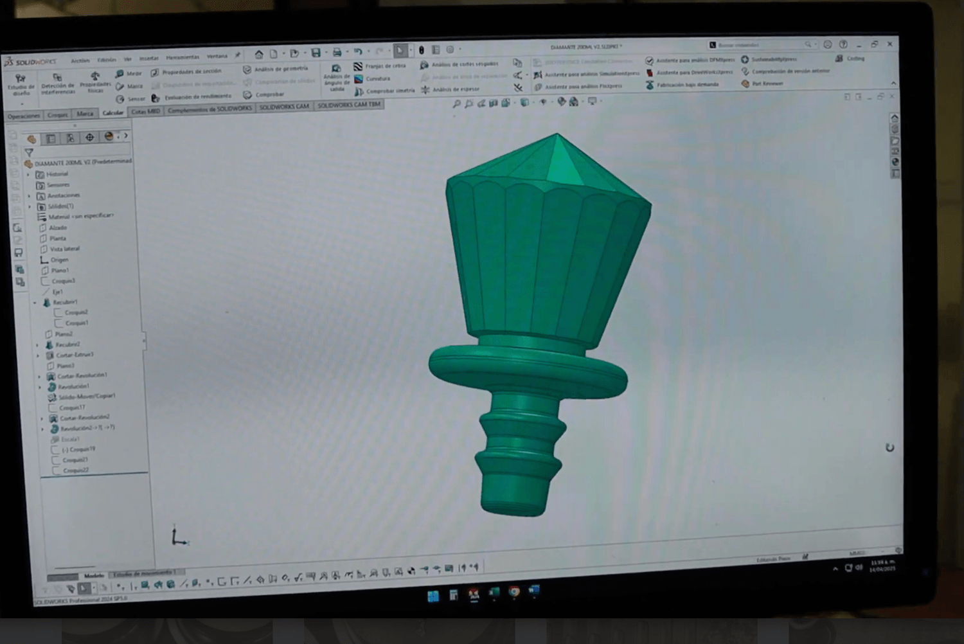
Task: Open the Insertar menu
Action: (x=148, y=58)
